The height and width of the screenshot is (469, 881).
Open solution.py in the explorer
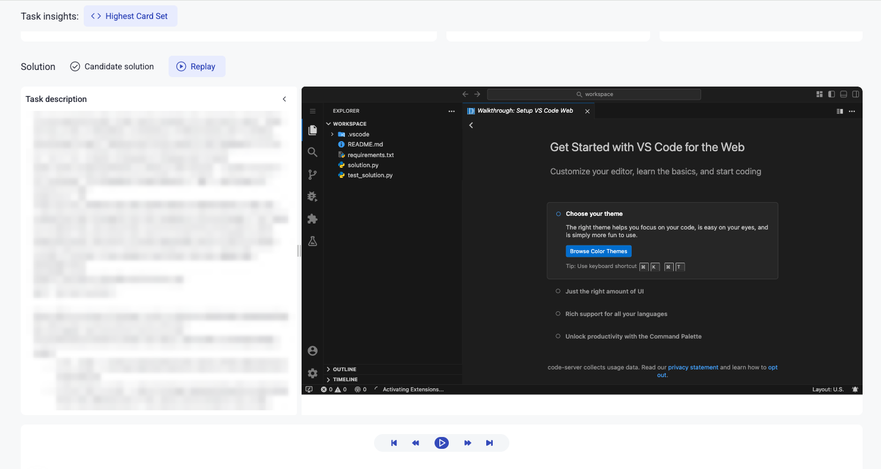point(392,165)
